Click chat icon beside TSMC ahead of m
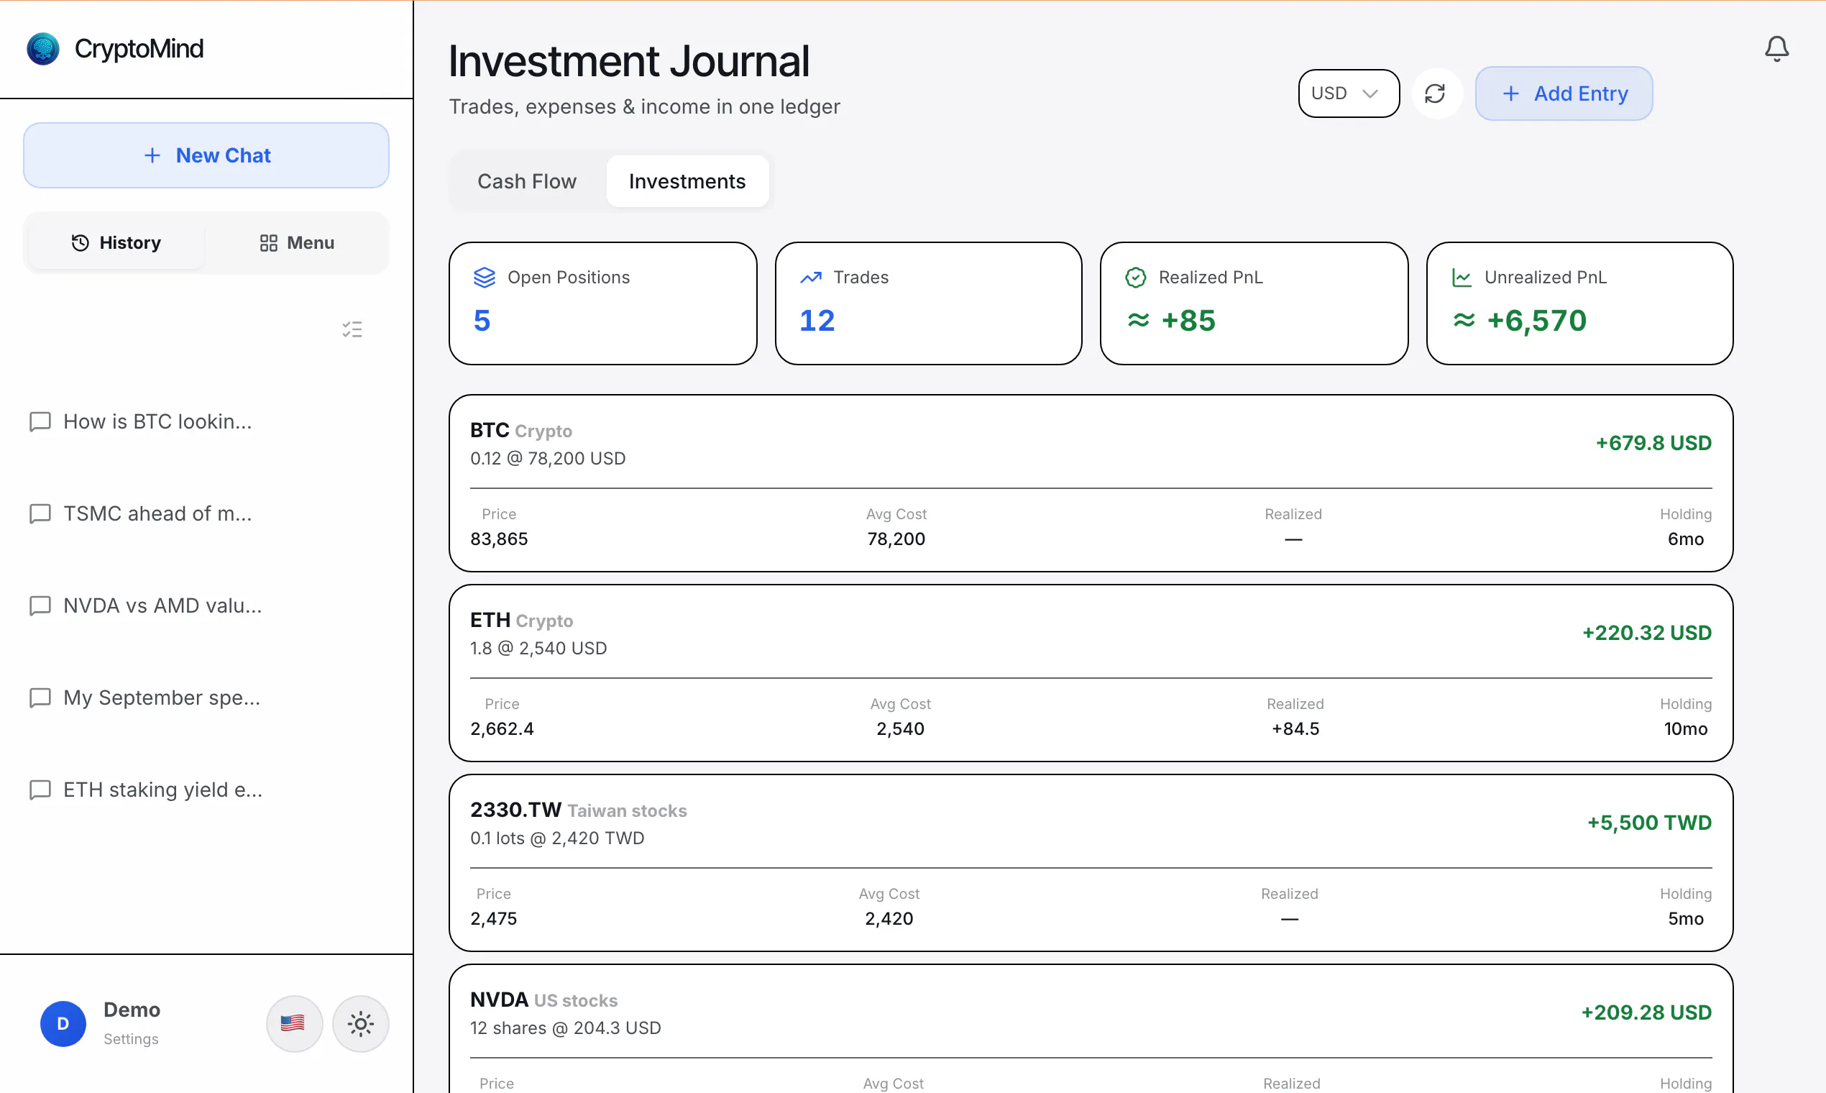Viewport: 1826px width, 1093px height. coord(40,513)
